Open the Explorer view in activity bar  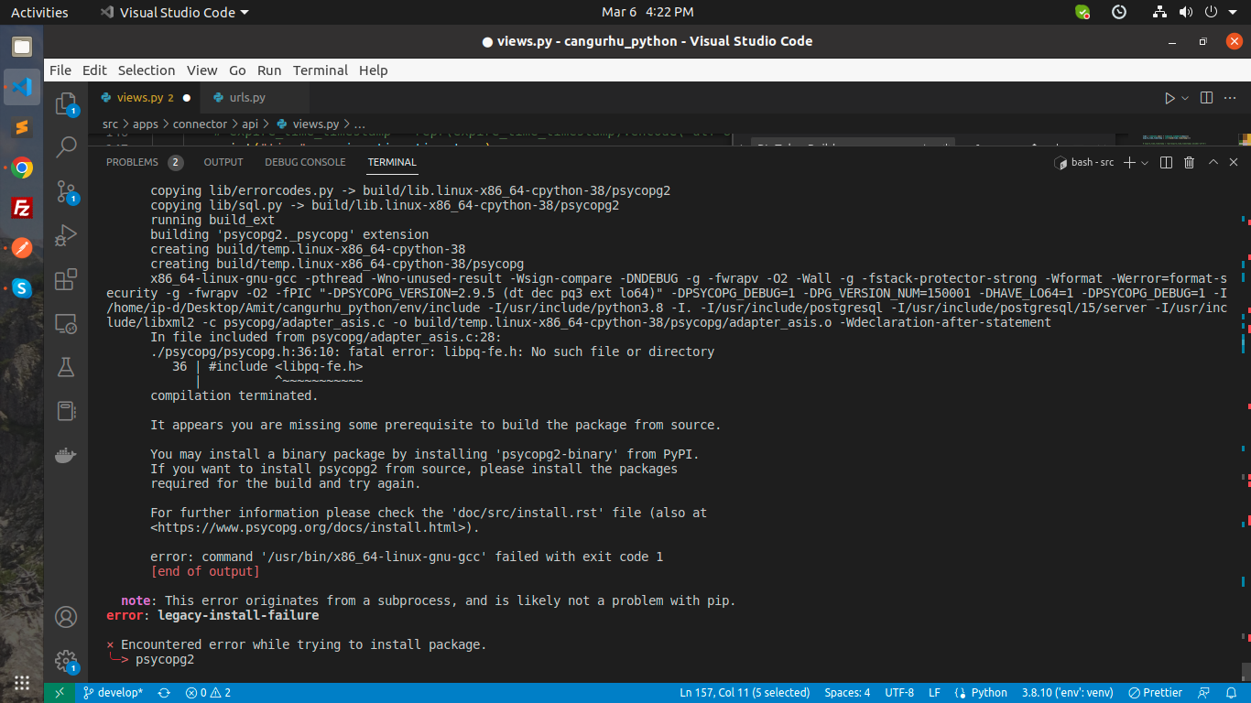click(66, 103)
